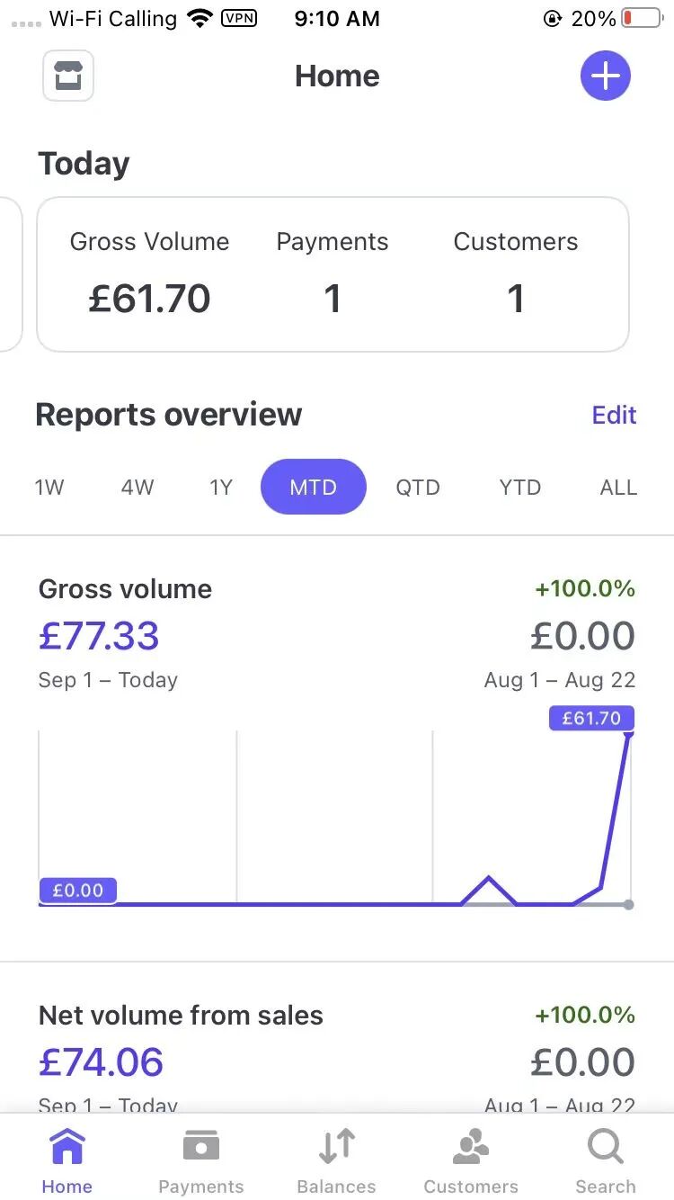This screenshot has width=674, height=1200.
Task: Select the 4W time range
Action: pos(137,488)
